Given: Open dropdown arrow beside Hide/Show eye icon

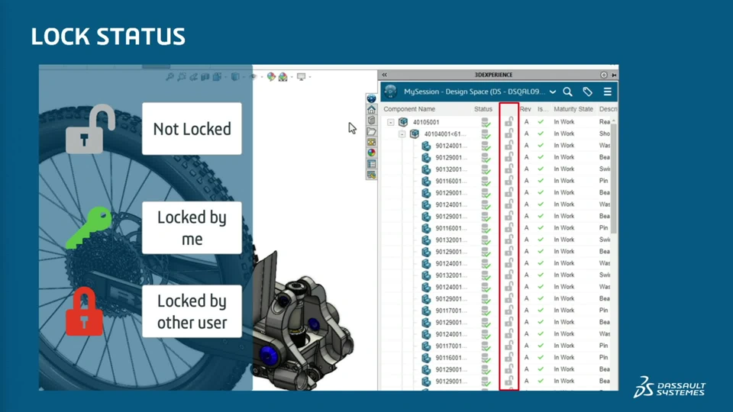Looking at the screenshot, I should click(x=261, y=77).
